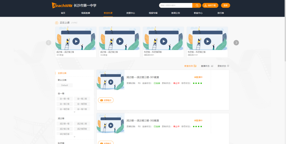Open the 教案中心 nav tab

pos(198,13)
